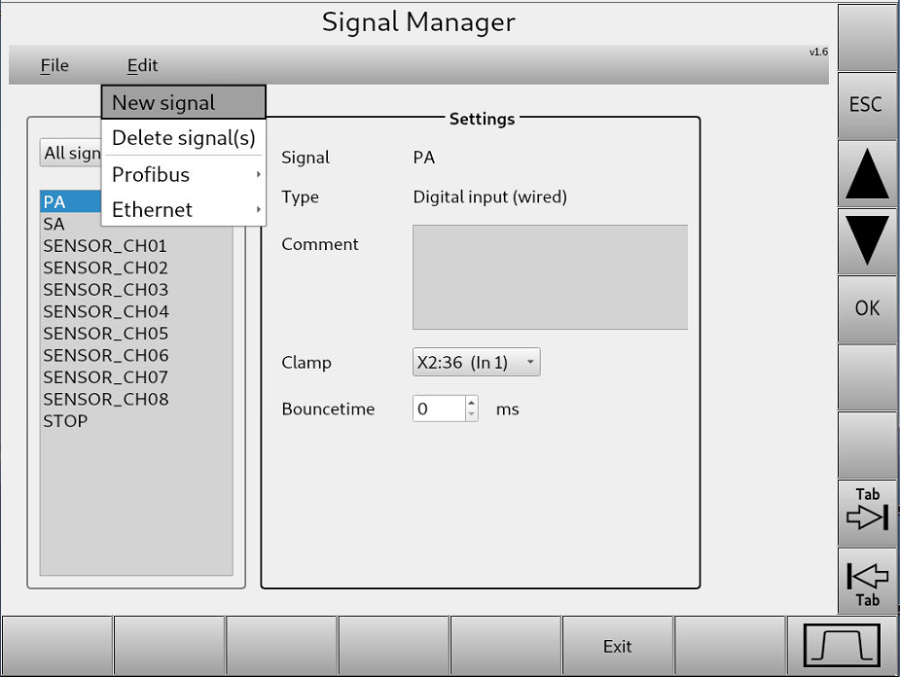The image size is (900, 677).
Task: Click the pulse waveform icon
Action: [843, 644]
